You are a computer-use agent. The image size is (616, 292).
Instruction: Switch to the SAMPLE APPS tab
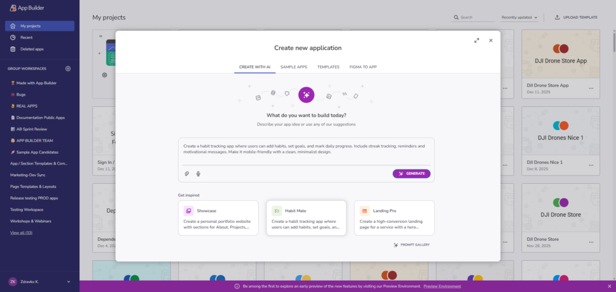tap(294, 67)
